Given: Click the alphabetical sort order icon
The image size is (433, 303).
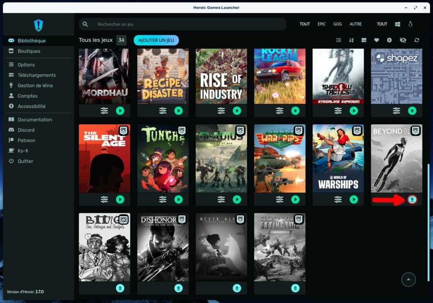Looking at the screenshot, I should point(351,40).
